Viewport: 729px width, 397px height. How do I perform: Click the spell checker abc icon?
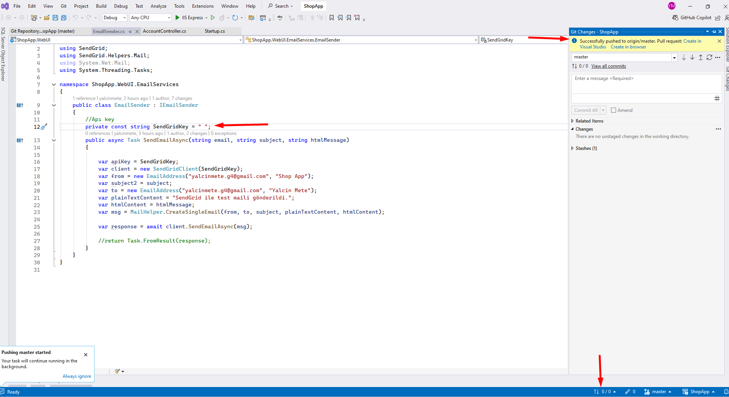[280, 18]
